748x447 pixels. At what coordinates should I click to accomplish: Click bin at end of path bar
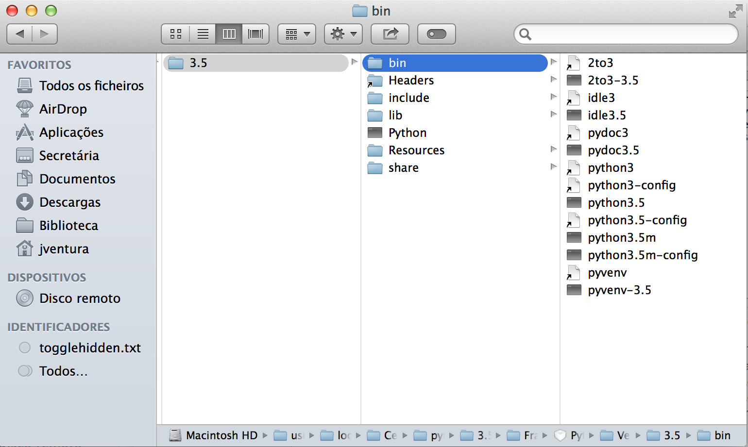point(714,435)
